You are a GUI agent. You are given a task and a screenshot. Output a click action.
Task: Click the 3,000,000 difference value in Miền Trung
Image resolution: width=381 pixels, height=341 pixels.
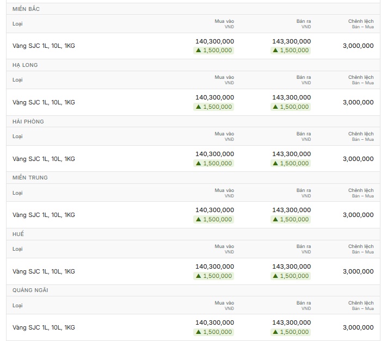(358, 215)
